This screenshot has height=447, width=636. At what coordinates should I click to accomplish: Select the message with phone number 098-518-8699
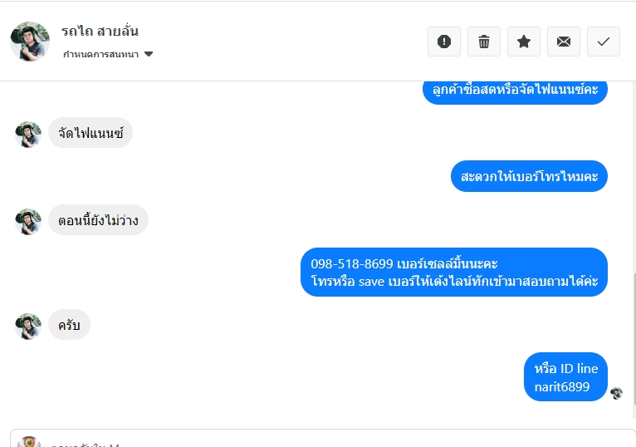(454, 272)
